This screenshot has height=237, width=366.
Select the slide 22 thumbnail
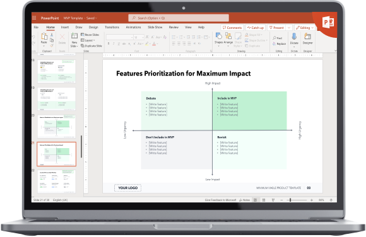tap(57, 182)
